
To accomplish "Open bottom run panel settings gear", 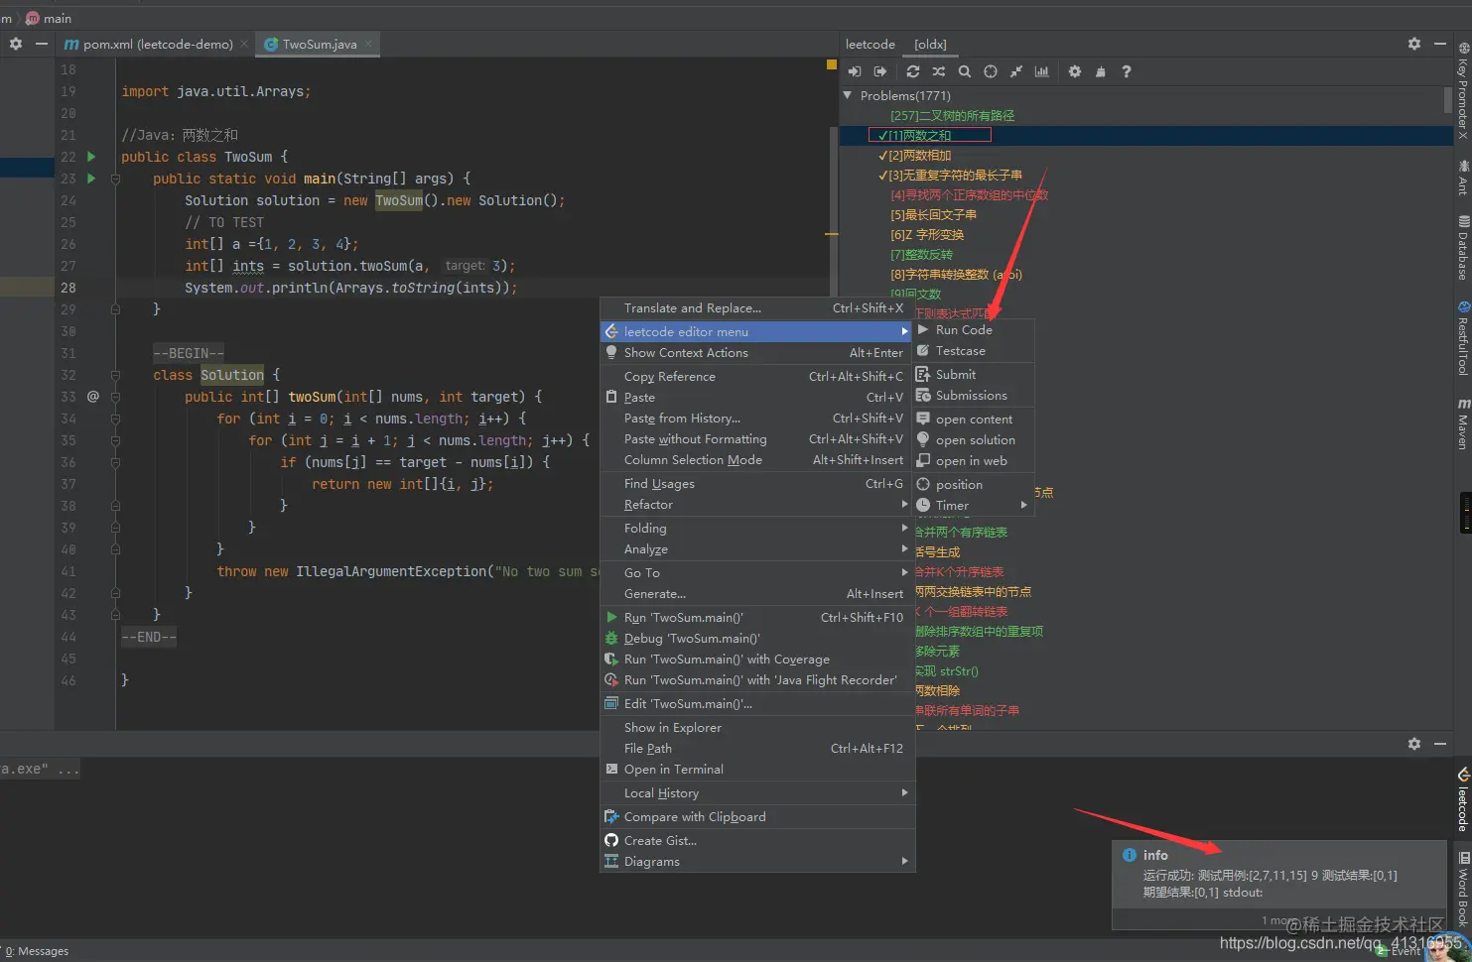I will coord(1414,744).
